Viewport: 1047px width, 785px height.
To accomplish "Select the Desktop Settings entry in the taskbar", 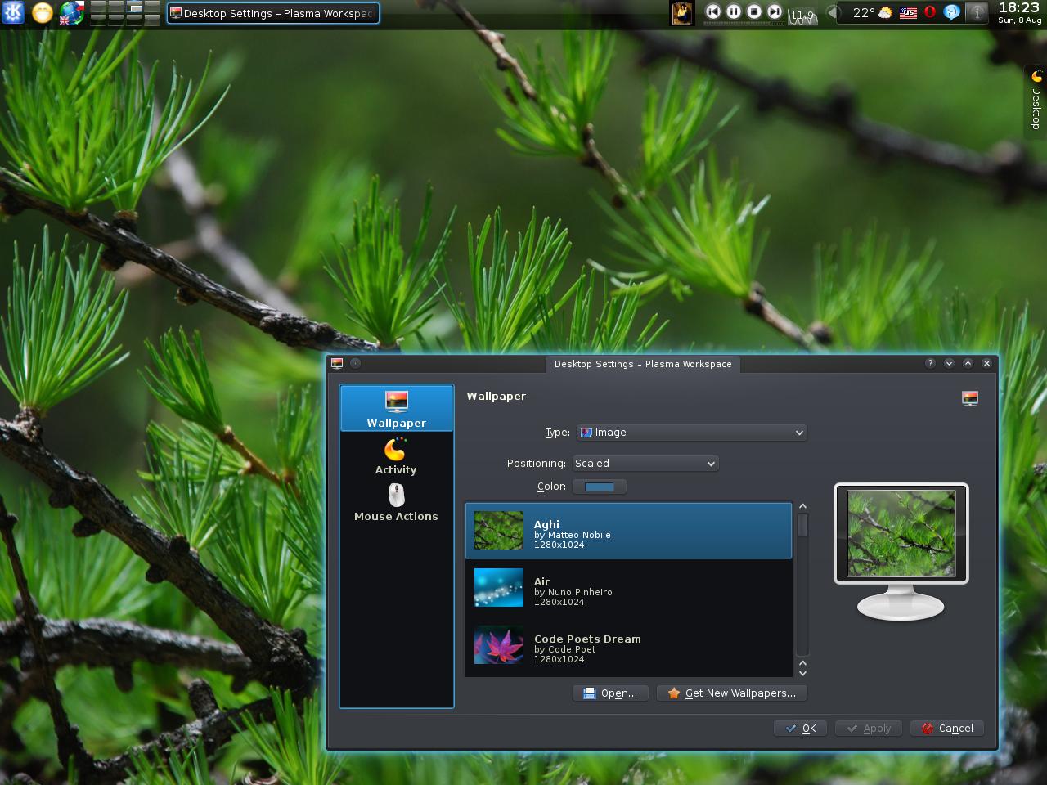I will (272, 13).
